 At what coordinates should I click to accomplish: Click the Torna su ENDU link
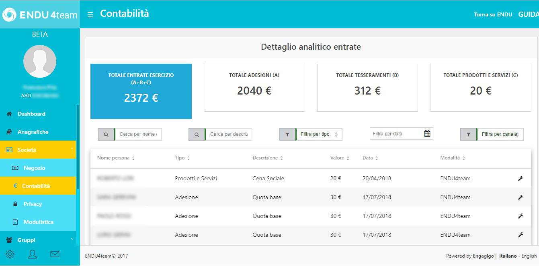click(x=493, y=14)
